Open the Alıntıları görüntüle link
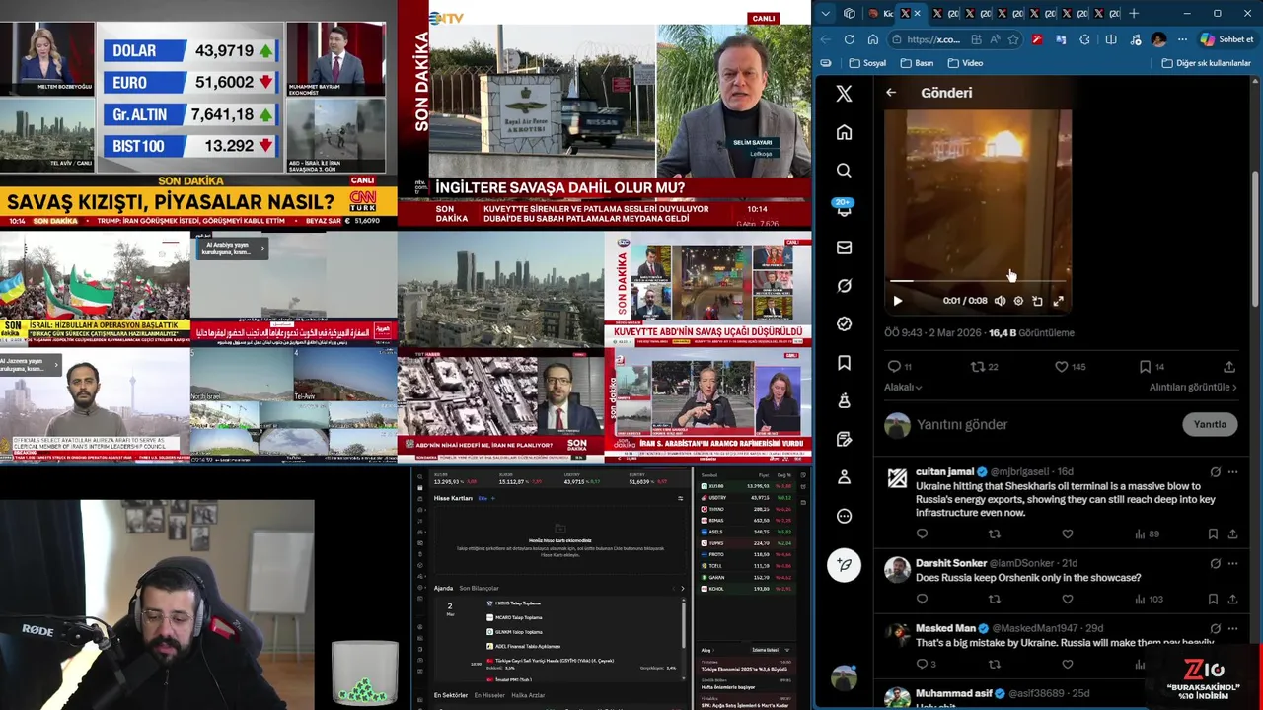Viewport: 1263px width, 710px height. tap(1193, 388)
